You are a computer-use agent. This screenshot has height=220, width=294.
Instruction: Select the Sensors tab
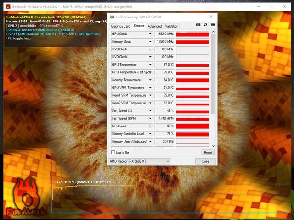[139, 26]
